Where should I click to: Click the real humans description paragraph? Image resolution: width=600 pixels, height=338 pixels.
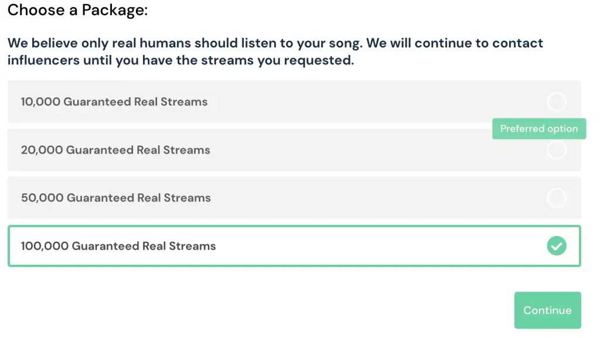pos(275,52)
